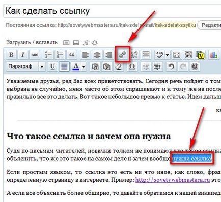The height and width of the screenshot is (202, 221).
Task: Click the yellow V plugin icon
Action: coord(200,55)
